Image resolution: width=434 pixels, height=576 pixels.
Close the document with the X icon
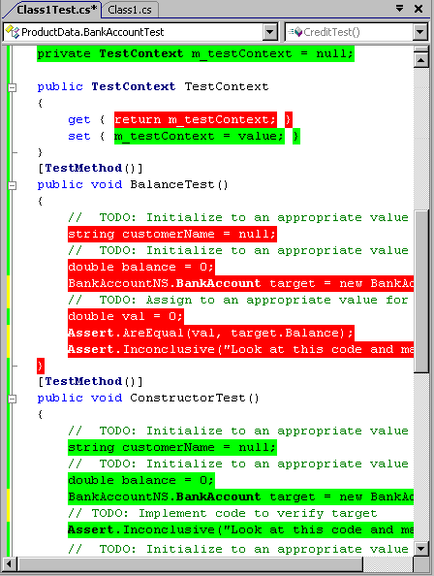click(418, 9)
